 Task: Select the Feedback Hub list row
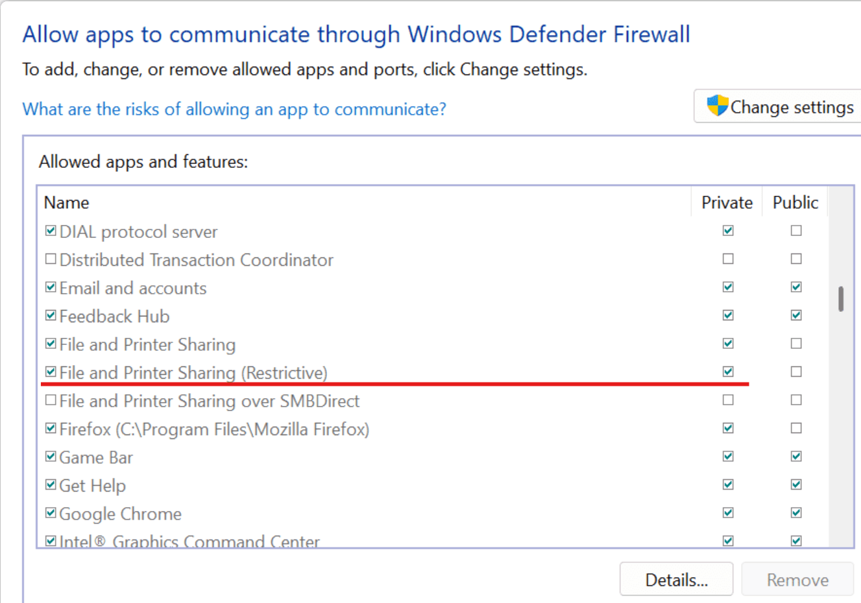click(x=433, y=316)
